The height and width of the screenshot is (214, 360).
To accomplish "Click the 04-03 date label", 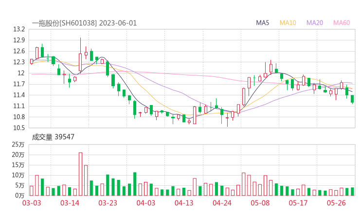I will tap(146, 203).
